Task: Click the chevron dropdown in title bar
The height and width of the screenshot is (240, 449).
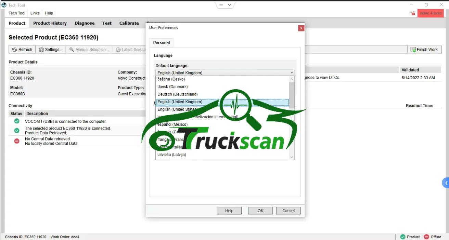Action: [x=230, y=5]
